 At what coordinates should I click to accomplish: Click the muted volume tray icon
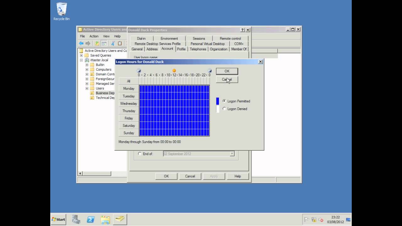pyautogui.click(x=321, y=219)
